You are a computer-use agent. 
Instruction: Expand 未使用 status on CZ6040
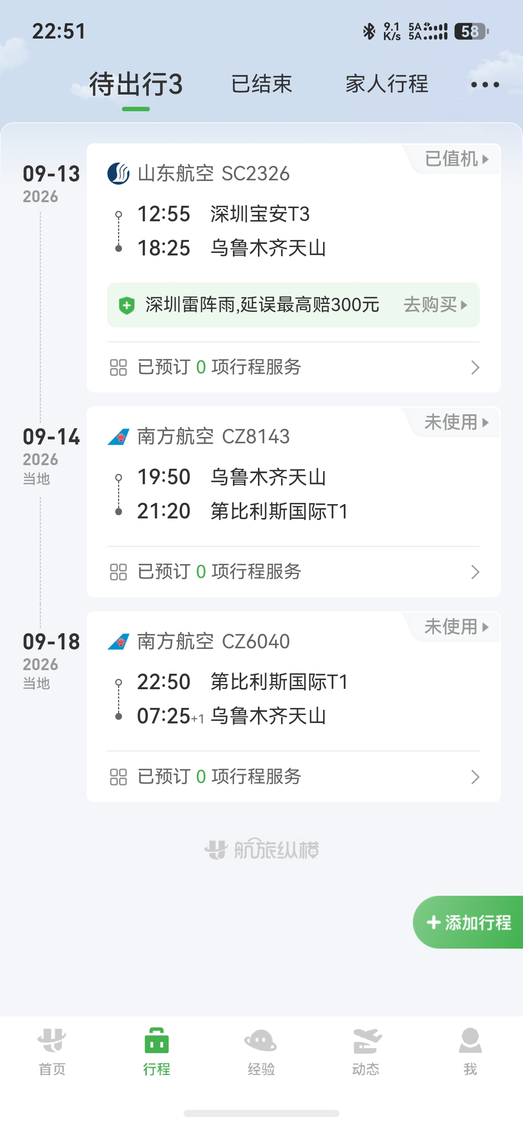pyautogui.click(x=456, y=627)
